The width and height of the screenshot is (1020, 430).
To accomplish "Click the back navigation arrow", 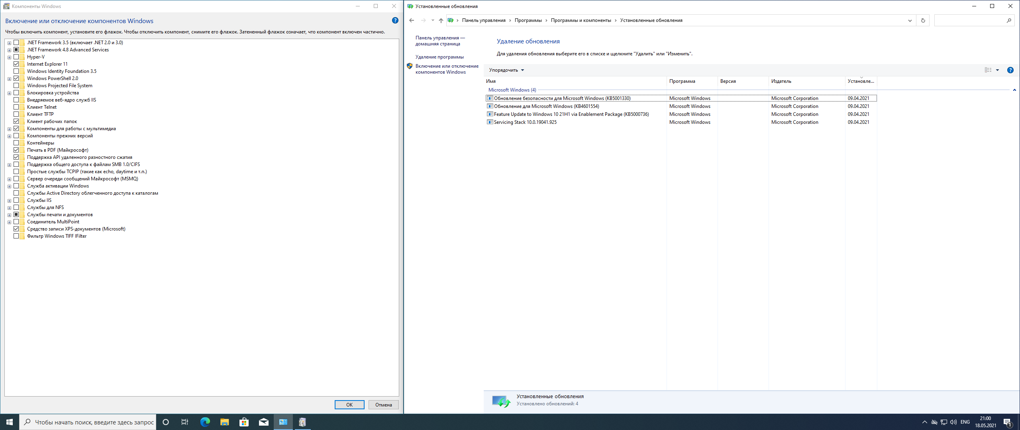I will (412, 20).
